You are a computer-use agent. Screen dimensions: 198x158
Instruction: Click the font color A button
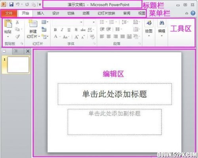point(55,36)
